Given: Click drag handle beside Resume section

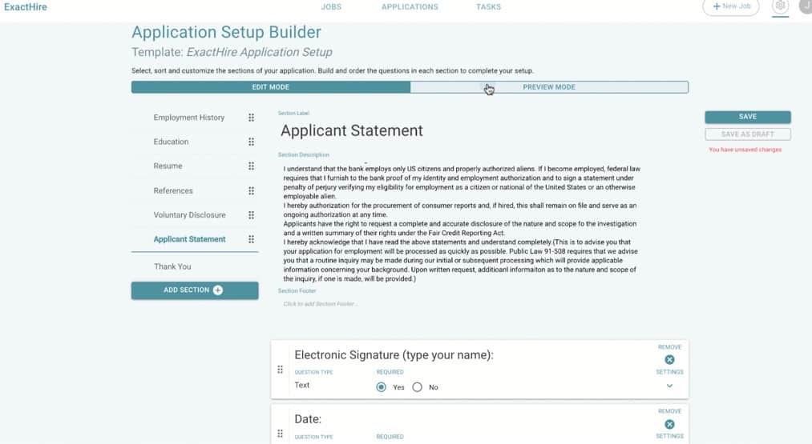Looking at the screenshot, I should (x=251, y=166).
